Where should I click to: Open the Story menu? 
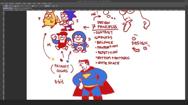[11, 3]
